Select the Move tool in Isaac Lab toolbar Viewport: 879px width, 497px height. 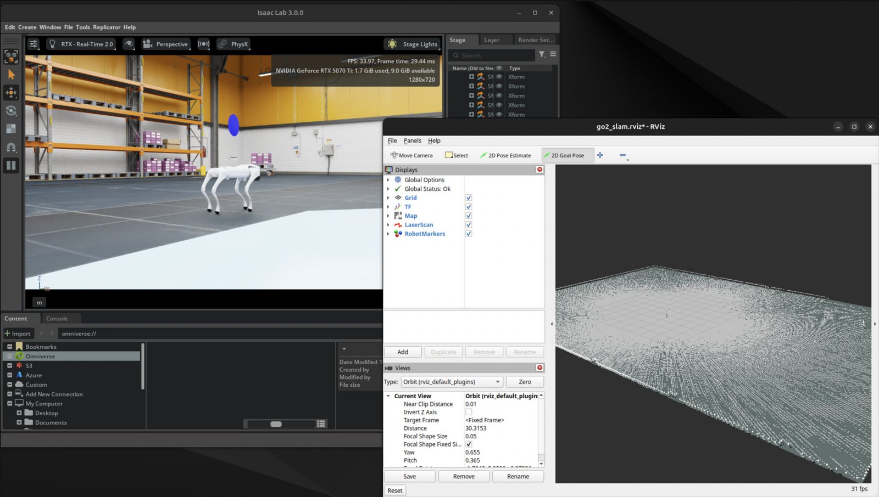click(11, 93)
